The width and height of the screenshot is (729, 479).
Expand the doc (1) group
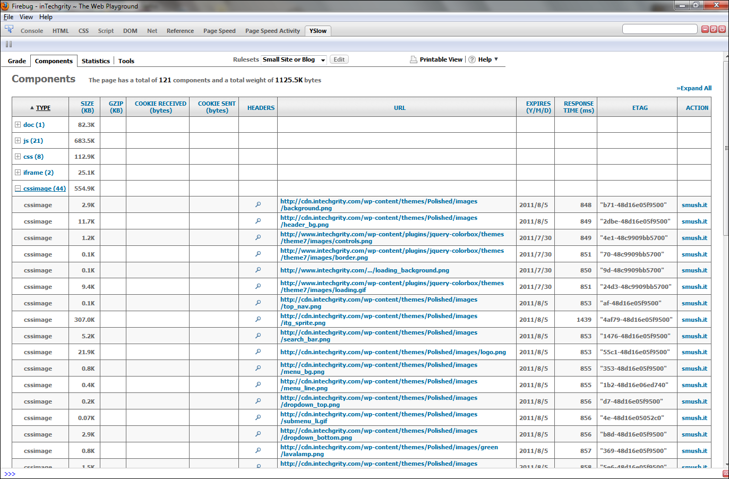[18, 125]
